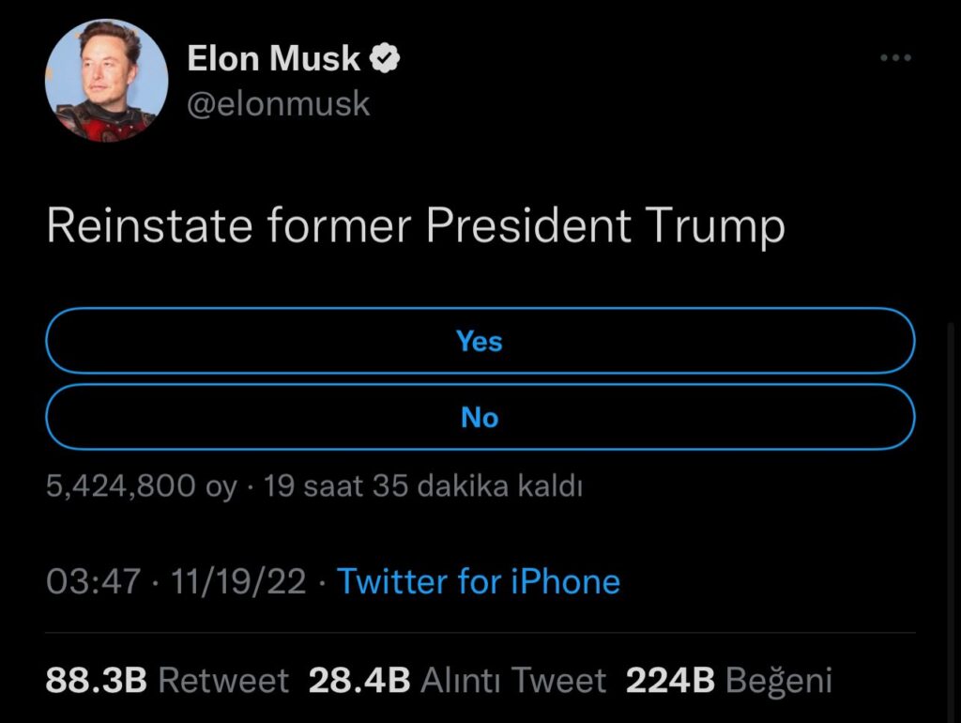Open the three-dot more options menu
This screenshot has width=961, height=723.
895,58
